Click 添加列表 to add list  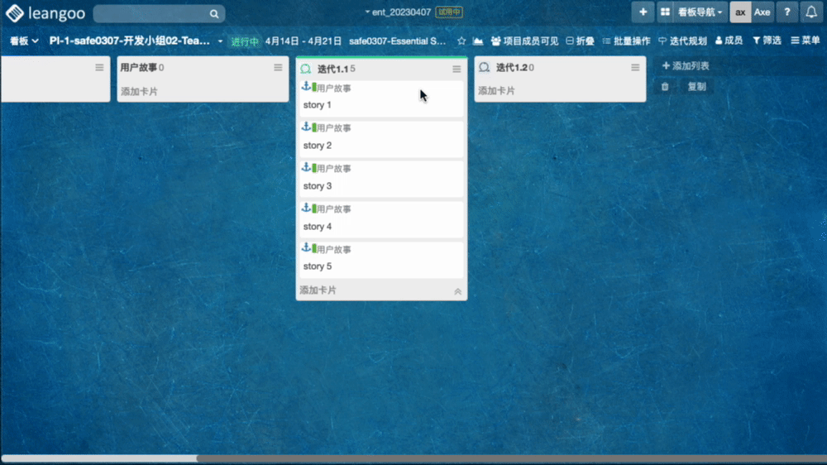point(686,66)
